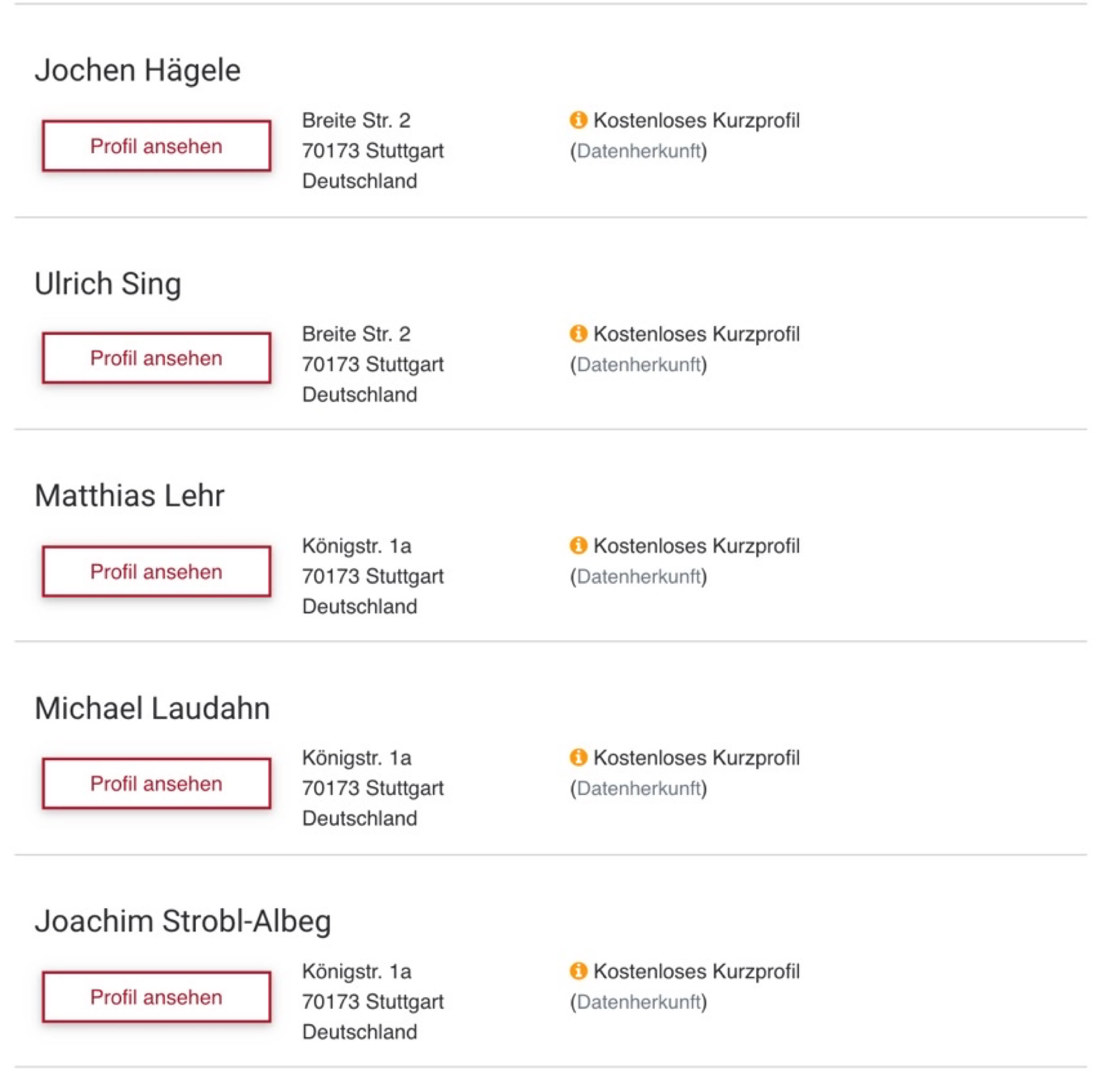Open Jochen Hägele's profile with Profil ansehen
Viewport: 1103px width, 1072px height.
156,146
